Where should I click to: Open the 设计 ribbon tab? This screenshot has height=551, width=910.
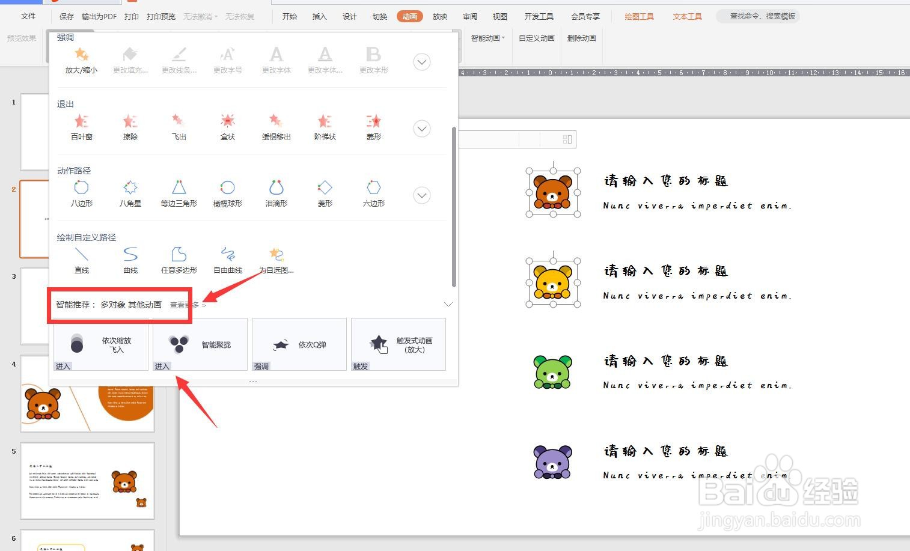[x=350, y=16]
